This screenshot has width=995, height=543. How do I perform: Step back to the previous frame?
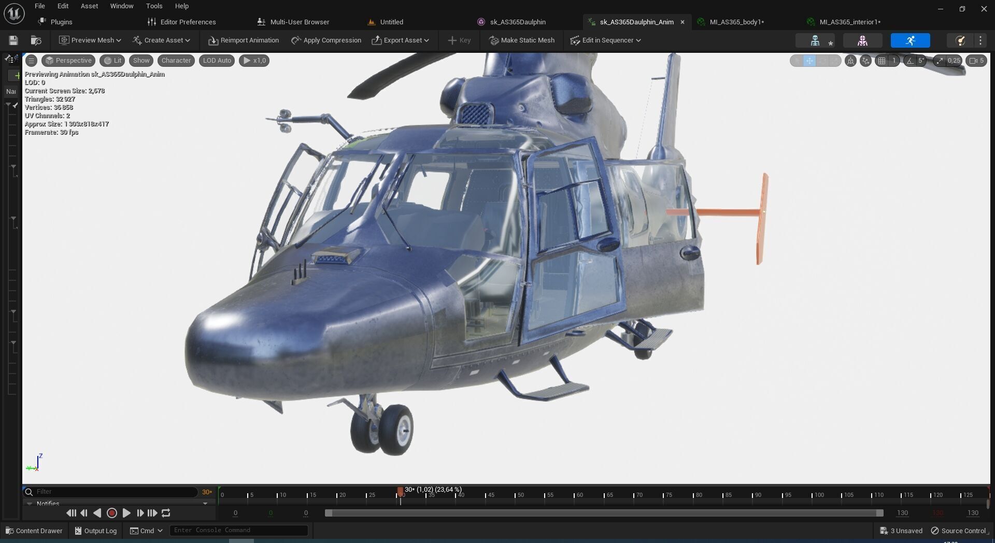[x=84, y=513]
